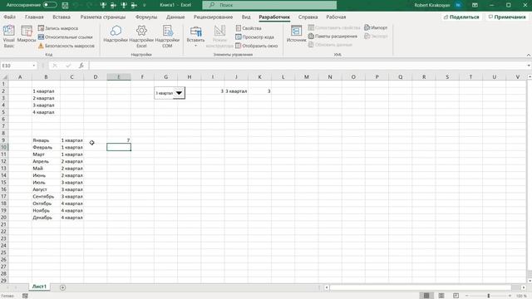532x299 pixels.
Task: Select column E header
Action: 119,77
